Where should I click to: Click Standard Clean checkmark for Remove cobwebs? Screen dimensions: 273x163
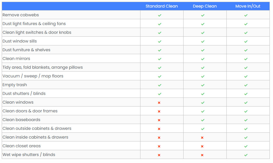pos(159,15)
